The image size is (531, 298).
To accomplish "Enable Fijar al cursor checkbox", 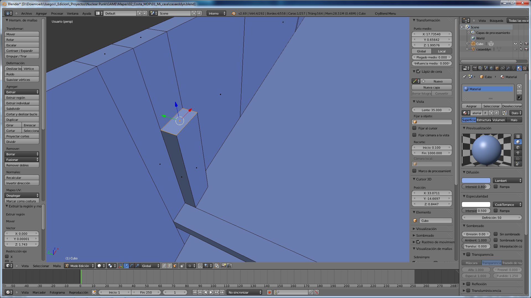I will click(x=414, y=128).
